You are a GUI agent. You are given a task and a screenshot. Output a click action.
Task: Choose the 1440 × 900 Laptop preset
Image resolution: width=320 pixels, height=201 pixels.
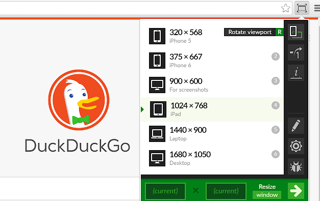pyautogui.click(x=212, y=134)
